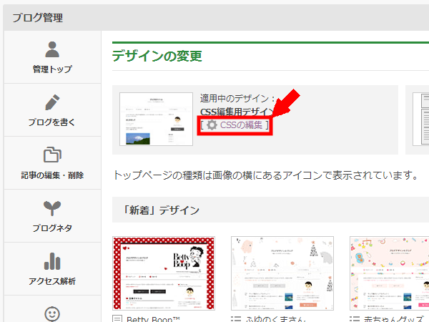This screenshot has width=429, height=322.
Task: Click the 赤ちゃんグッズ design name
Action: (394, 319)
